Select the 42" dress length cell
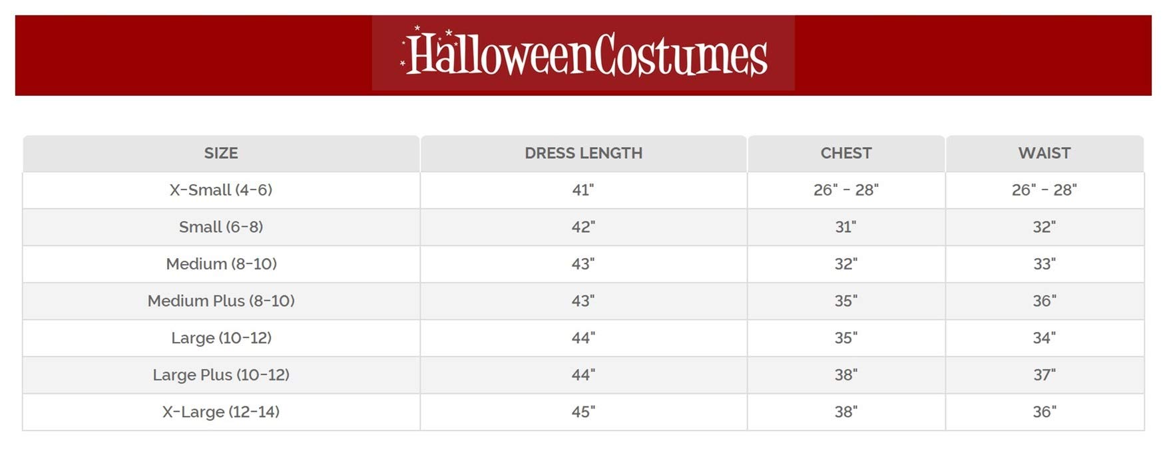The height and width of the screenshot is (453, 1165). coord(582,227)
